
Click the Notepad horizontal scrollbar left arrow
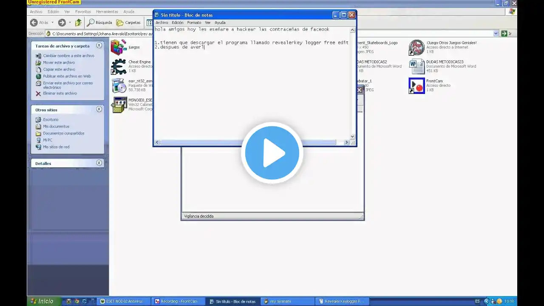tap(157, 142)
